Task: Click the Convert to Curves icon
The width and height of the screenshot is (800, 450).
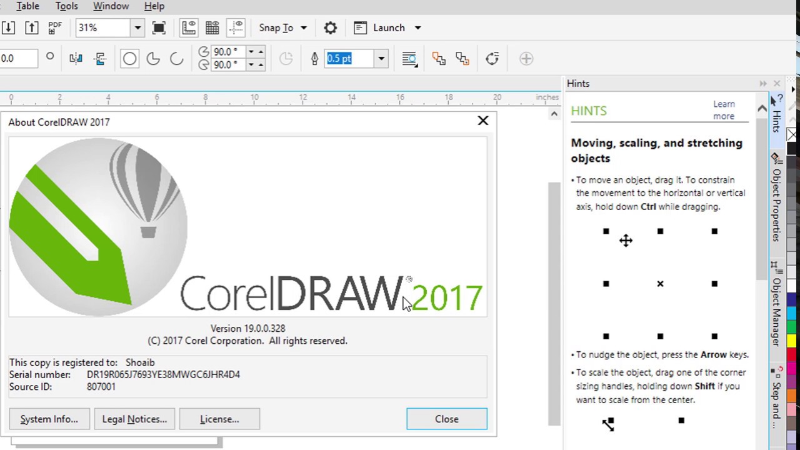Action: [x=492, y=59]
